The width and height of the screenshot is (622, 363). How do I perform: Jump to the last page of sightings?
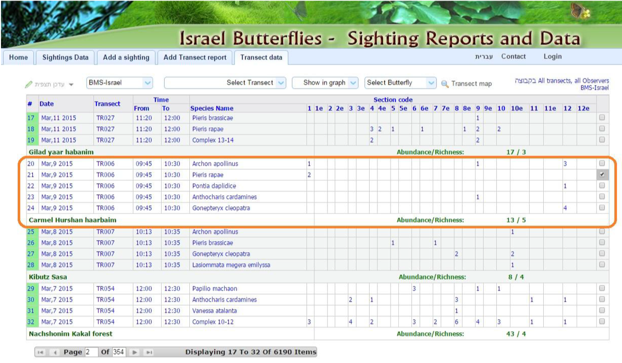(x=148, y=352)
